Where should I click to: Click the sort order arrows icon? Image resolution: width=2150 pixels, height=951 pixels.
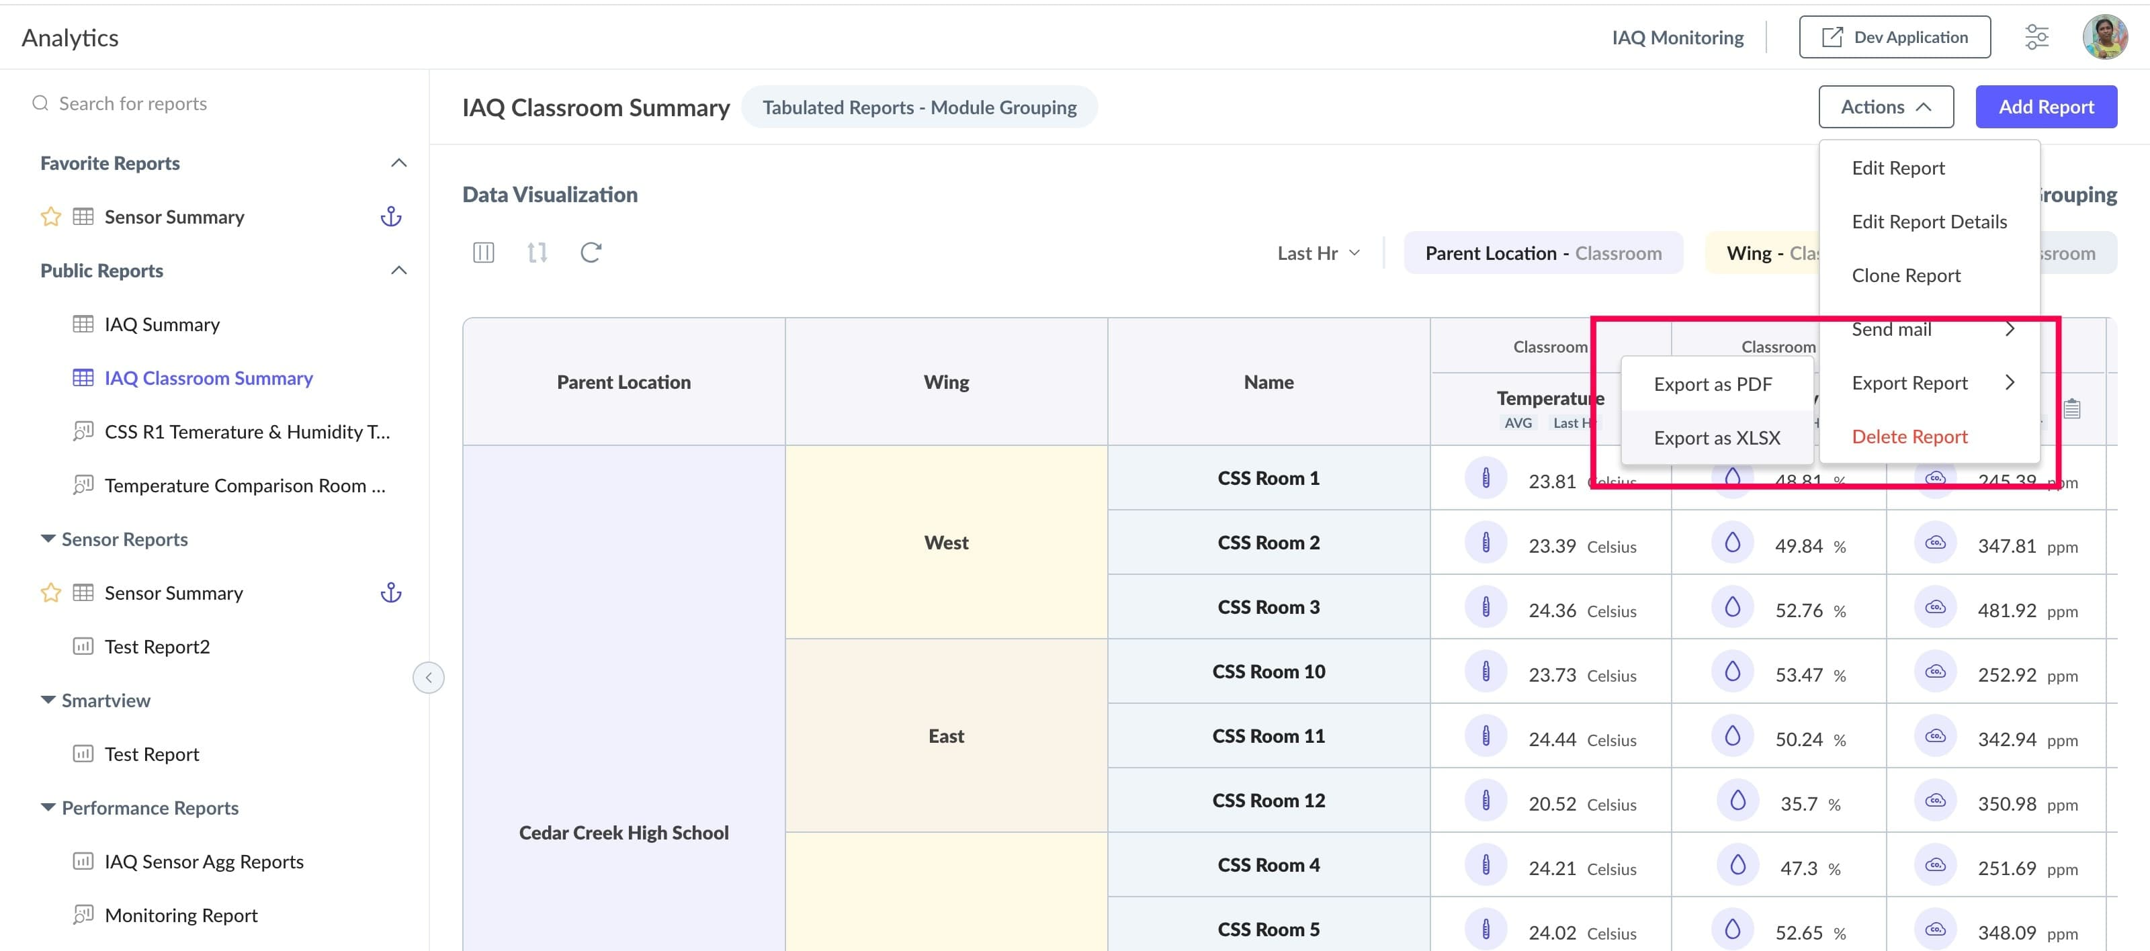[537, 252]
